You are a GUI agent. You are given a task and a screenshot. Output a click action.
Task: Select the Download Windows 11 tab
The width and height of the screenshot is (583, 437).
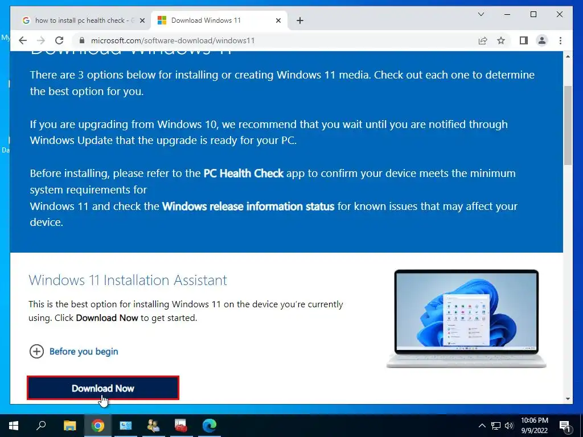point(219,20)
